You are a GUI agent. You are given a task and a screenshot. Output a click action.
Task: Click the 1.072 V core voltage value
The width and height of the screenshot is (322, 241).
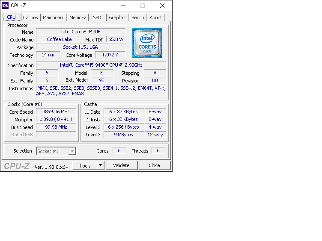click(x=110, y=55)
